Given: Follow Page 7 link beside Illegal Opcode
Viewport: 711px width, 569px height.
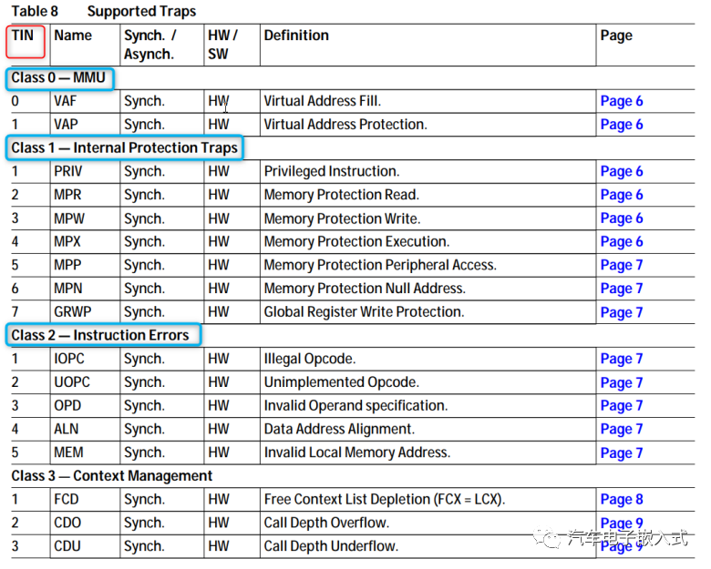Looking at the screenshot, I should tap(621, 359).
